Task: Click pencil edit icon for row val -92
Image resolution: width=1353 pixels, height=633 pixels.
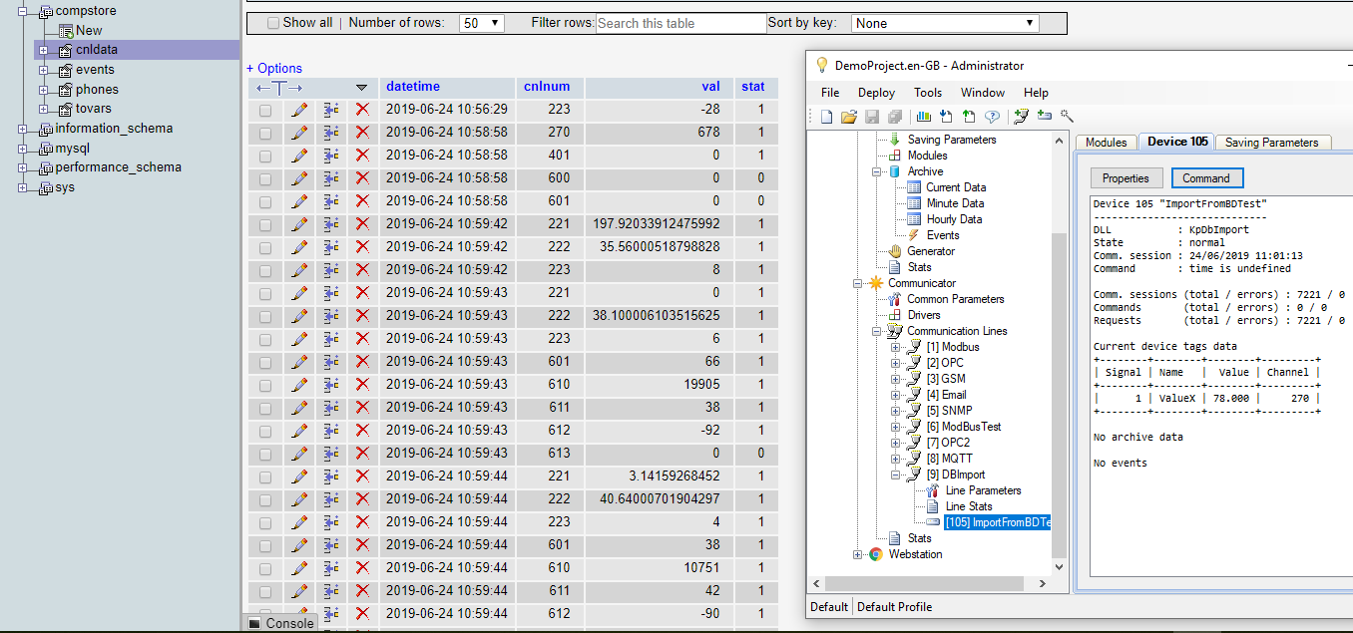Action: (299, 431)
